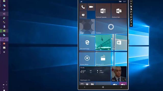Click the "2 Mph" wind speed text
163x91 pixels.
coord(101,73)
